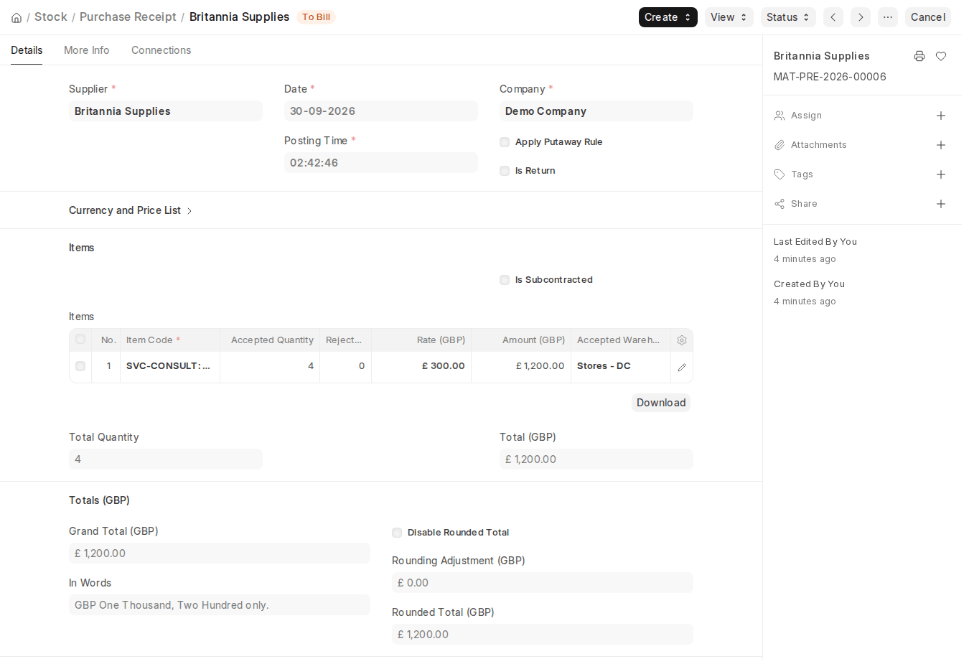The height and width of the screenshot is (659, 969).
Task: Click the rate cell £ 300.00
Action: (x=421, y=366)
